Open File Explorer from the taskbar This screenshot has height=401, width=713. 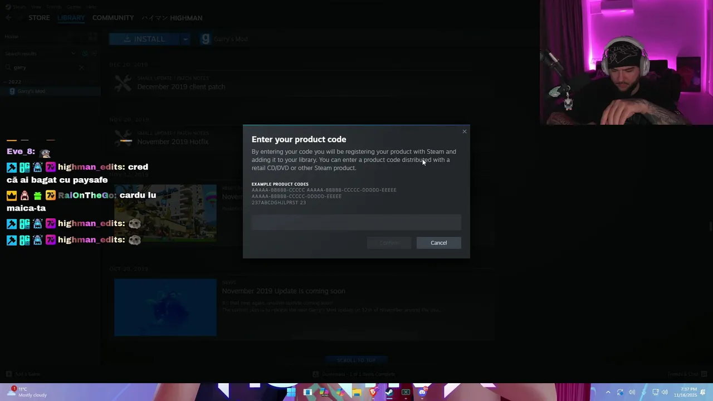356,392
